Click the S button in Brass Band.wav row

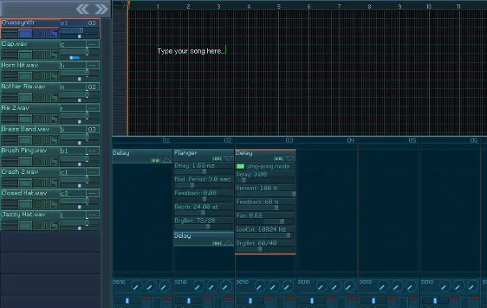tap(54, 140)
